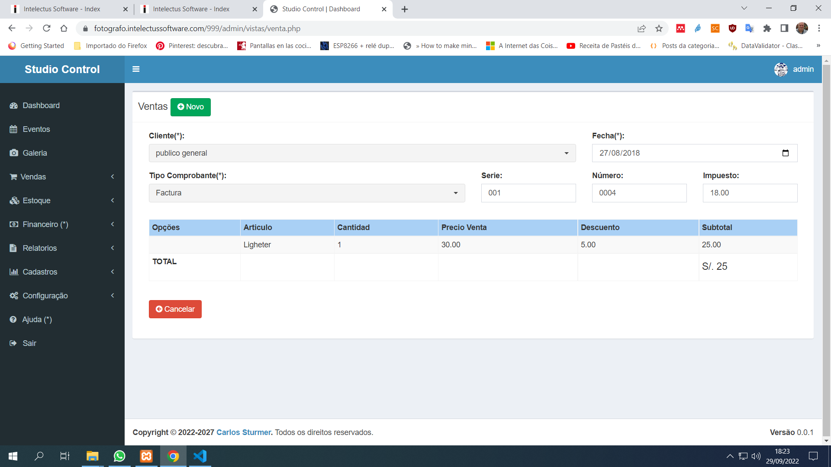Click the Ligheter article cell
This screenshot has width=831, height=467.
point(287,245)
